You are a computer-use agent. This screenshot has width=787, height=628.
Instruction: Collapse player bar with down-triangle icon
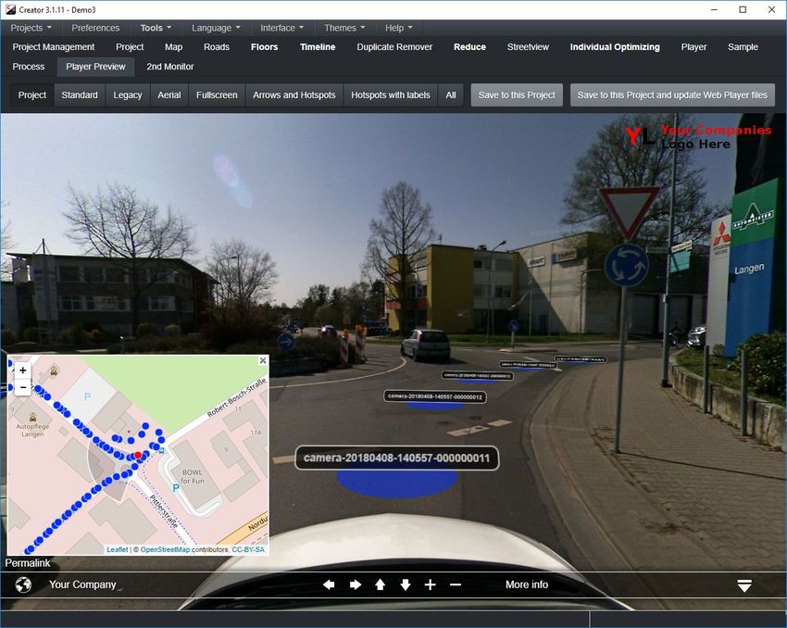[x=744, y=585]
